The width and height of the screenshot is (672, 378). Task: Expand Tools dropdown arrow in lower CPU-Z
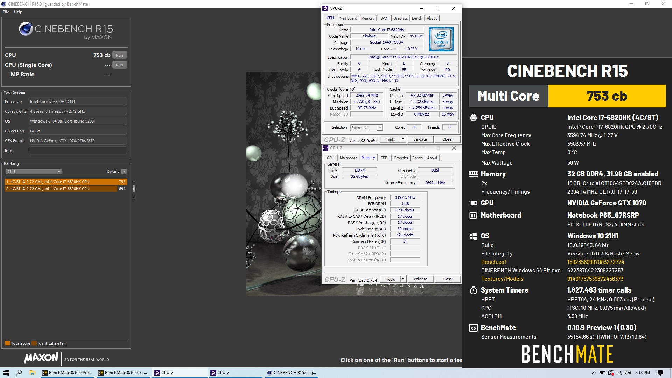[403, 279]
